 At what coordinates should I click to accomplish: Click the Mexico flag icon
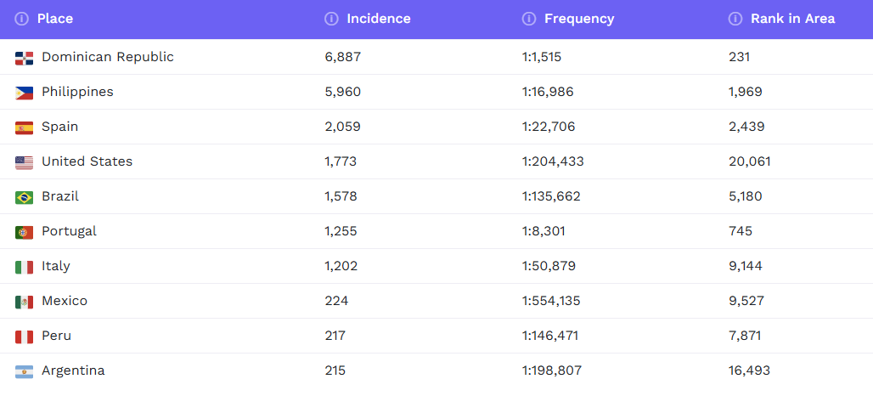pyautogui.click(x=24, y=303)
